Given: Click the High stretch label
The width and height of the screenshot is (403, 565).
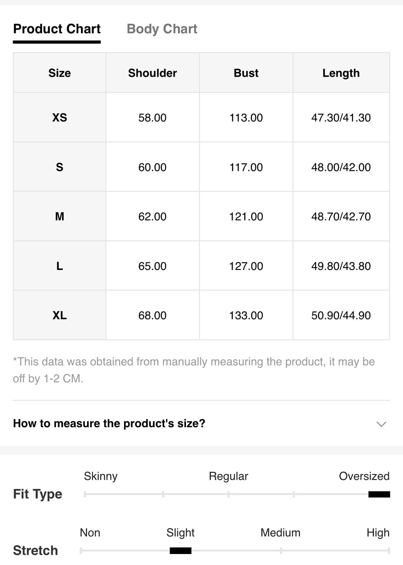Looking at the screenshot, I should (x=378, y=533).
